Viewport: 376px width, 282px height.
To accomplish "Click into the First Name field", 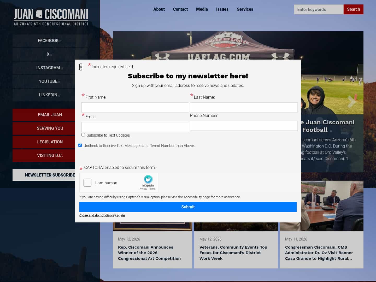I will 135,107.
